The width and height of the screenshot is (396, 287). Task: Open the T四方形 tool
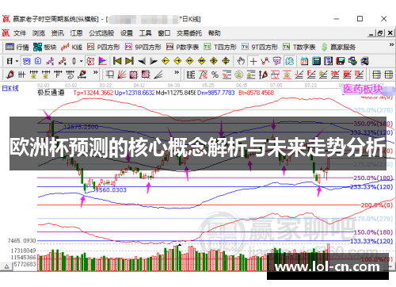click(220, 47)
